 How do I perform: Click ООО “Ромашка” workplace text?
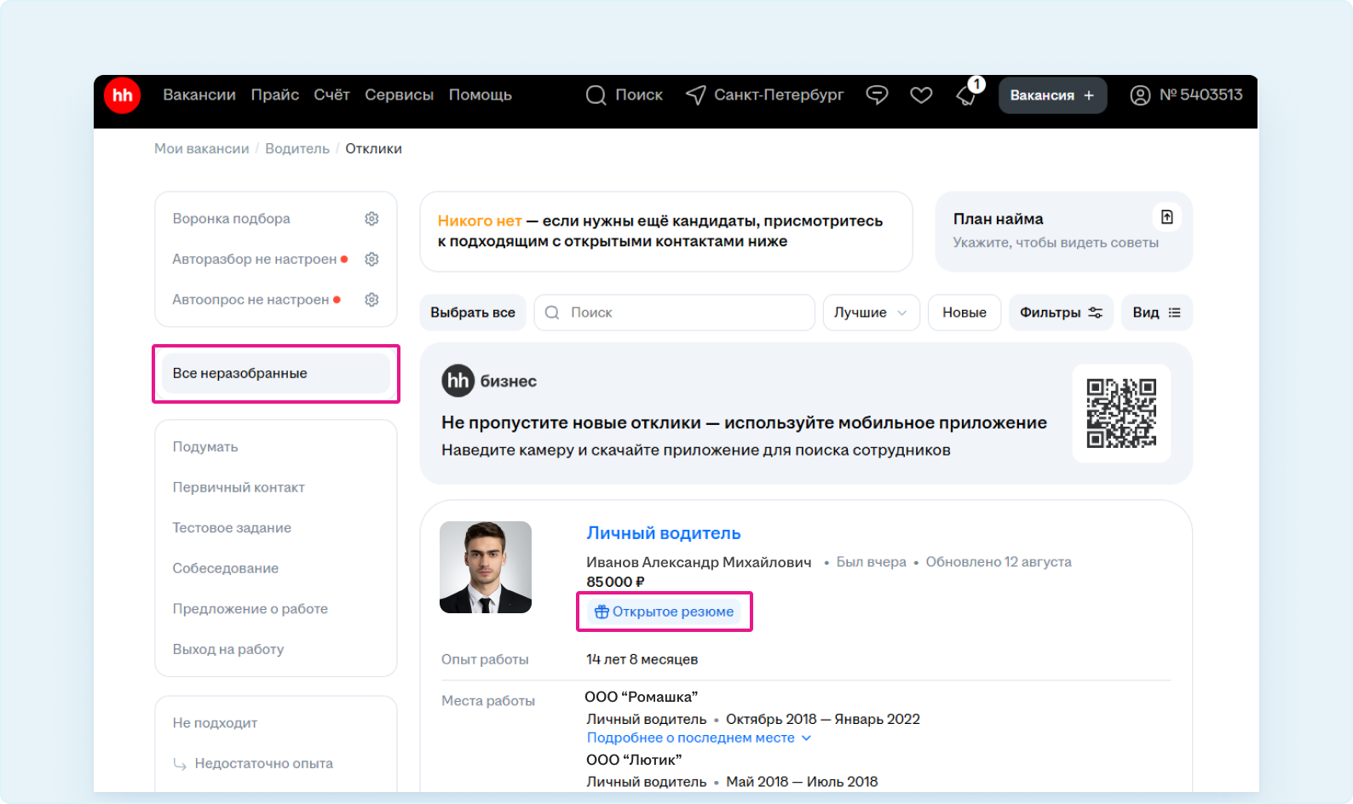642,697
